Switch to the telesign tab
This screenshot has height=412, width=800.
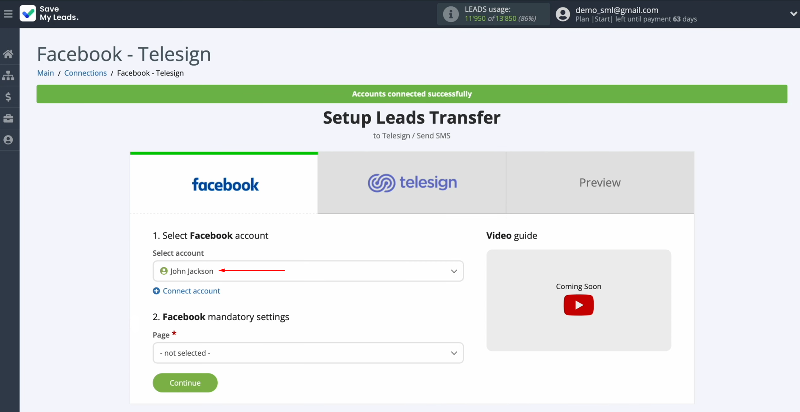[412, 183]
